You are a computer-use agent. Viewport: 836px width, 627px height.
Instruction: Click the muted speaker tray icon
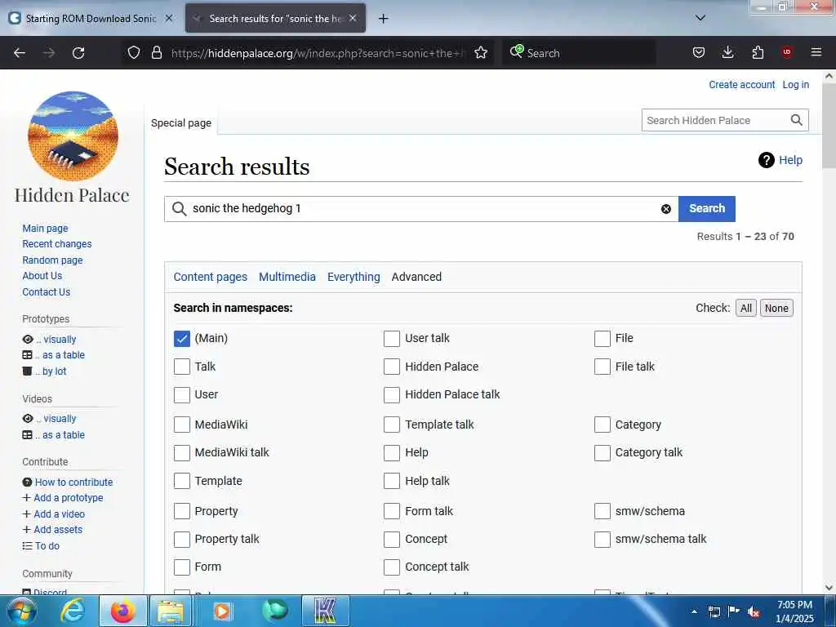754,612
